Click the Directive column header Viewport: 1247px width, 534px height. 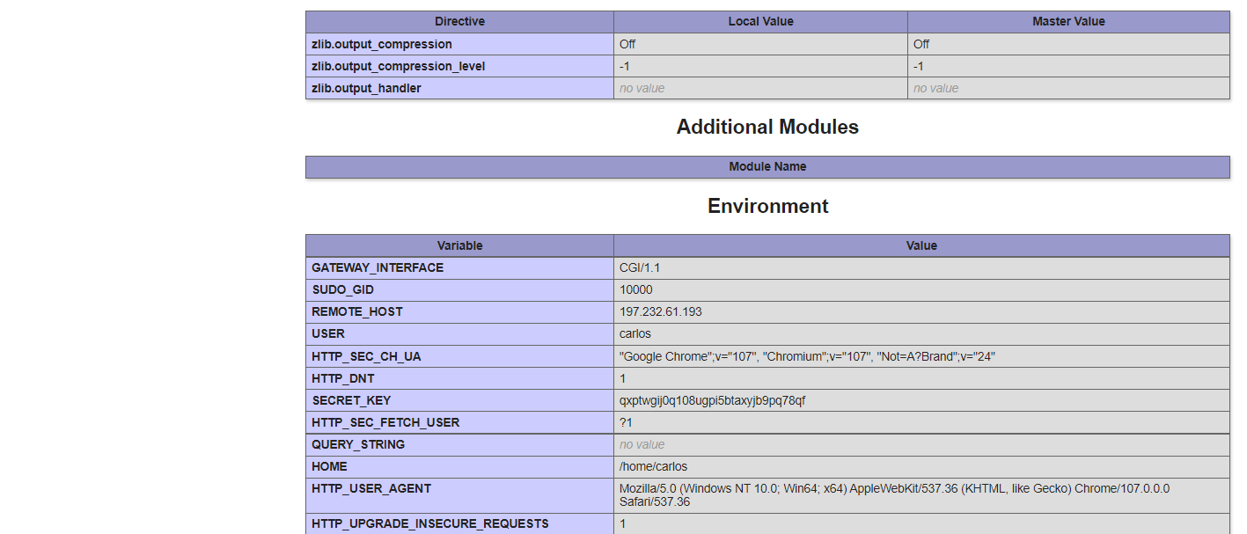(x=459, y=21)
